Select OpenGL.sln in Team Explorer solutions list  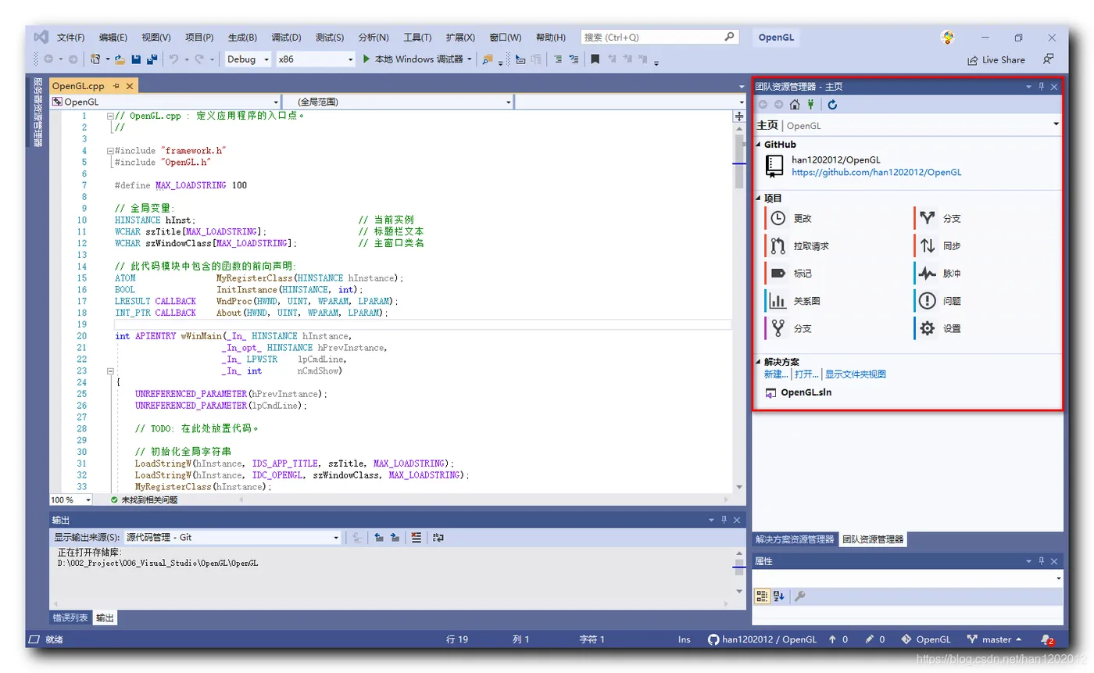pyautogui.click(x=798, y=392)
